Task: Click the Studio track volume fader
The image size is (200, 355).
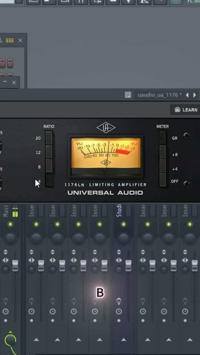Action: point(128,265)
